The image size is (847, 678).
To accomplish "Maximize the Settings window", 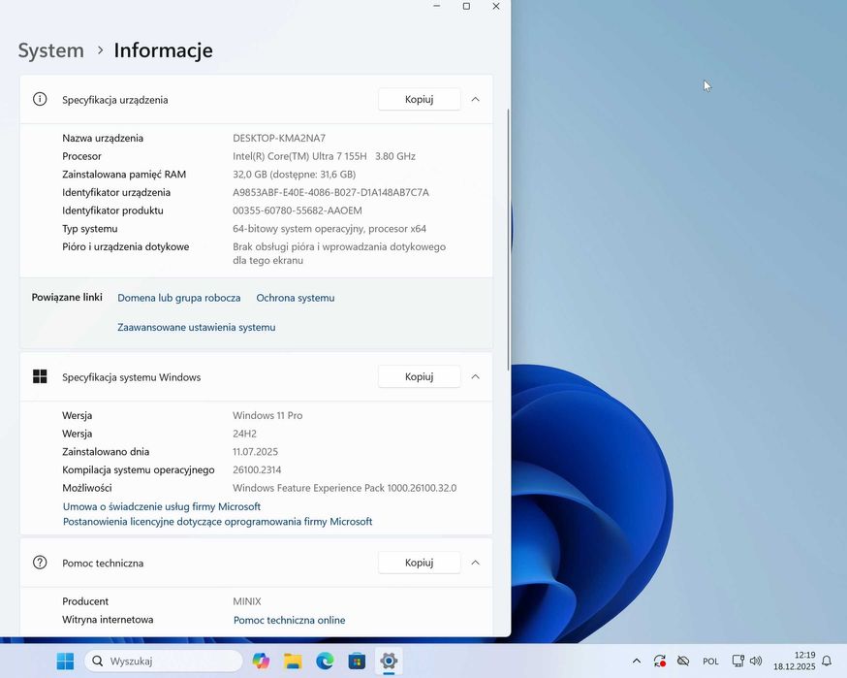I will [467, 6].
